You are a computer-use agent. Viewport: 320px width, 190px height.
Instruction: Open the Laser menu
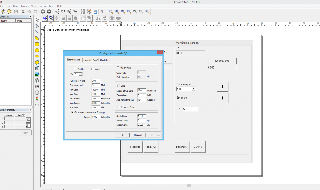(x=51, y=6)
